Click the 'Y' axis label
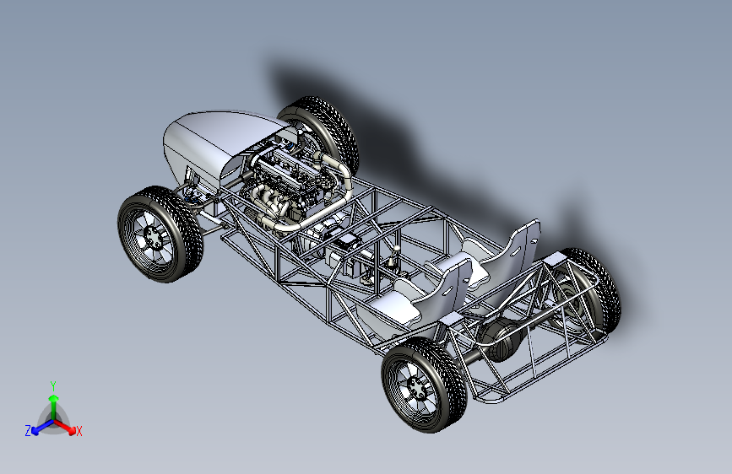This screenshot has width=732, height=474. pos(53,386)
